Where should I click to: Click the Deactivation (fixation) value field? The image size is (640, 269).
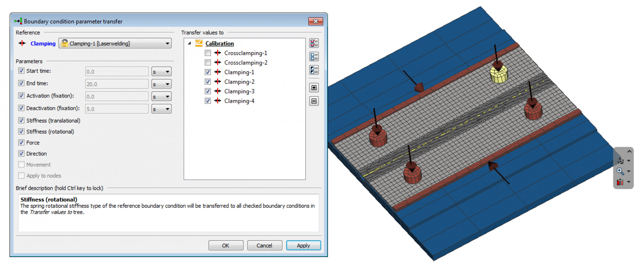click(117, 109)
